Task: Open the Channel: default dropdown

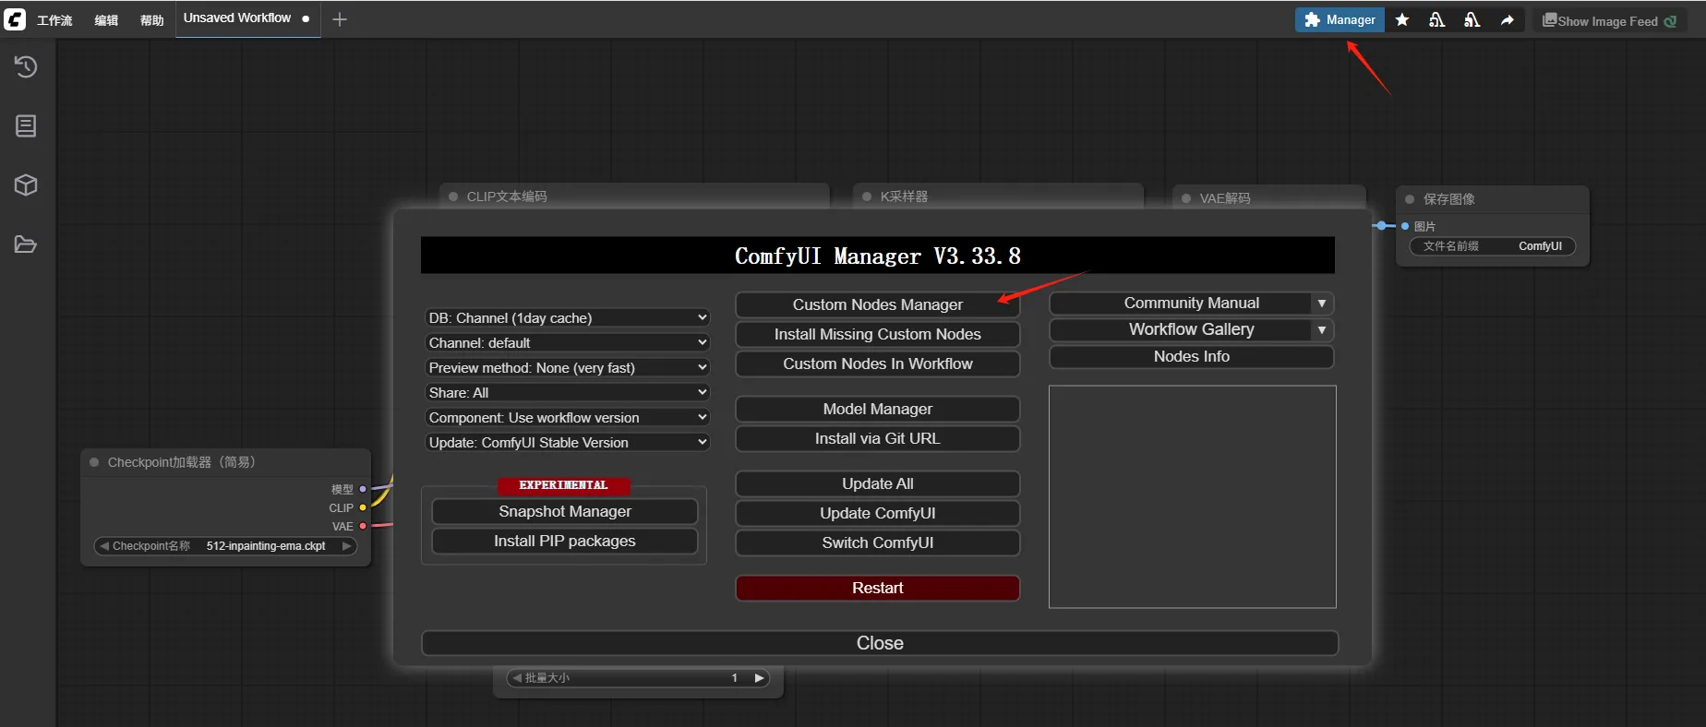Action: (568, 342)
